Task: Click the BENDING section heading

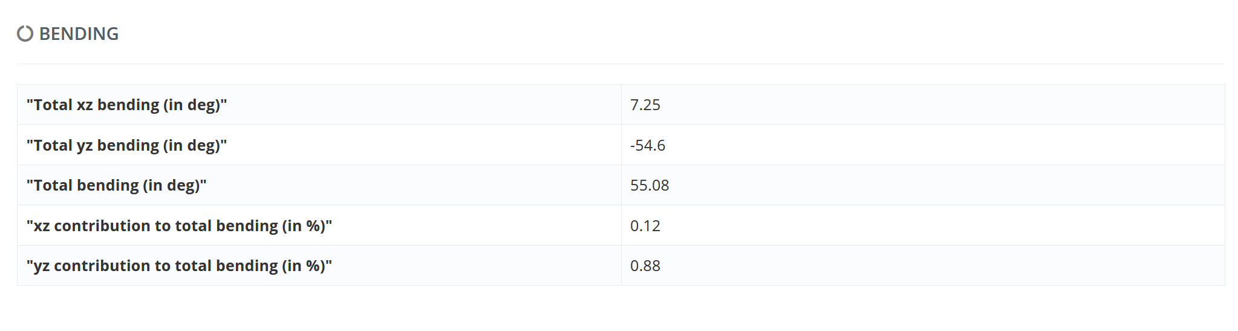Action: pyautogui.click(x=79, y=34)
